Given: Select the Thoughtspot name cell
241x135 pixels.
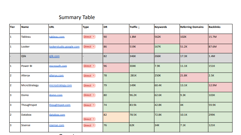Looking at the screenshot, I should point(34,107).
